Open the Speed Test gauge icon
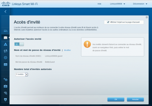Screen dimensions: 152x106 (5, 58)
